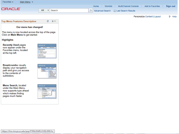
Task: Open the Help link
Action: click(x=174, y=16)
